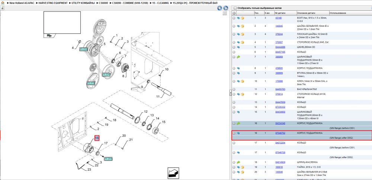Open breadcrumb 15 - CLEANING
This screenshot has width=372, height=180.
pos(161,3)
